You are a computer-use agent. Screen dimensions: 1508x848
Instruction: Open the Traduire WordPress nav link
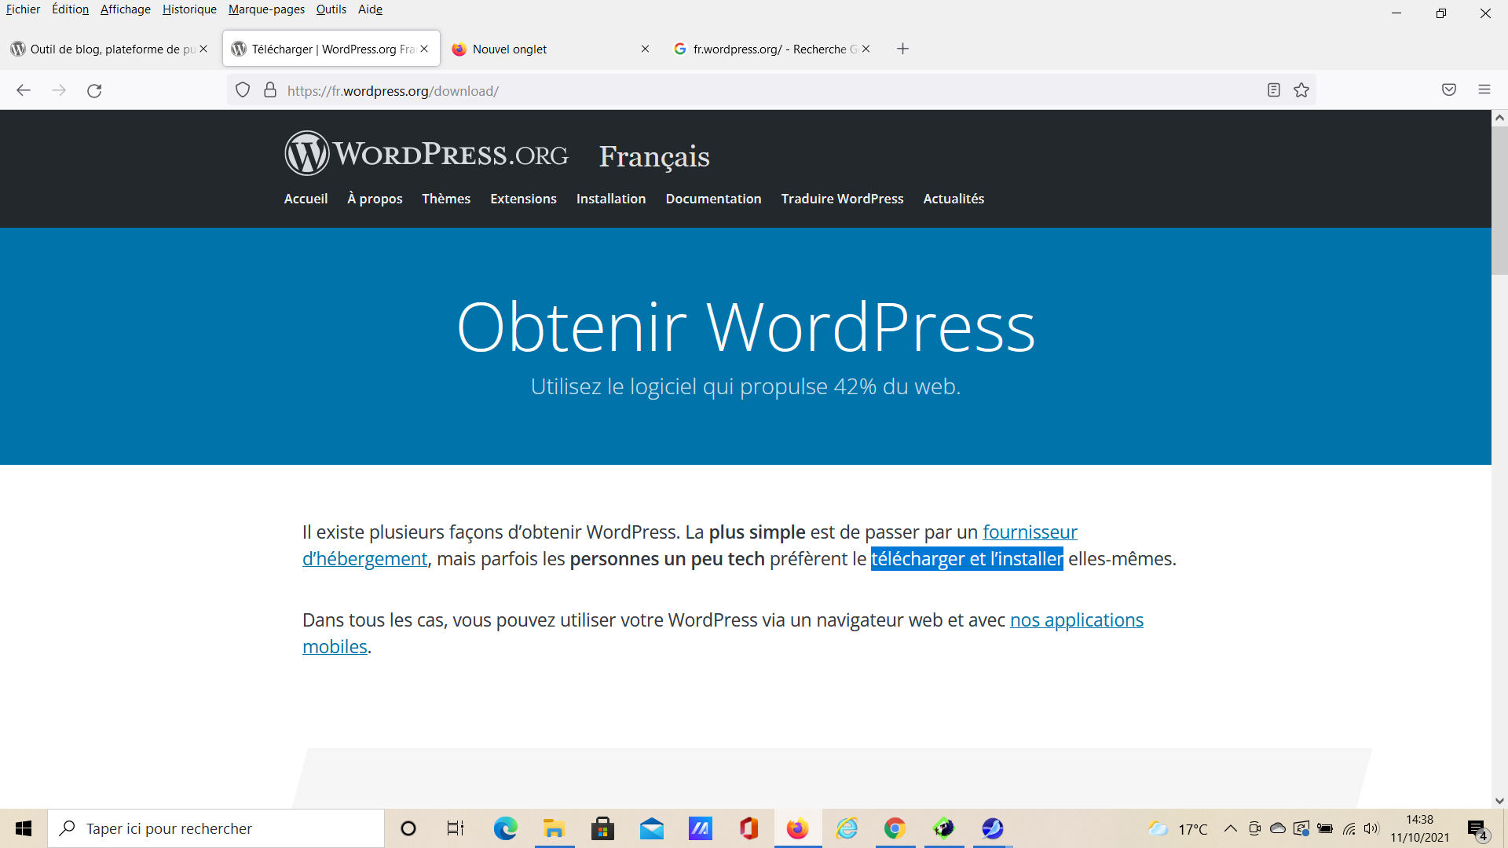pyautogui.click(x=842, y=199)
